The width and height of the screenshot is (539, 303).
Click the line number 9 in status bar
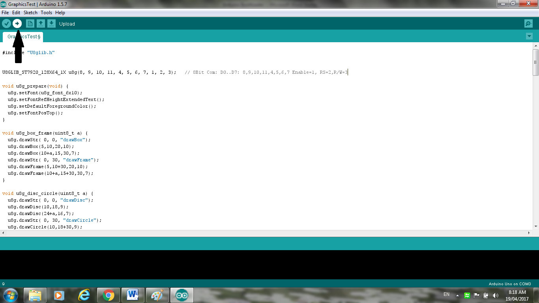(4, 284)
